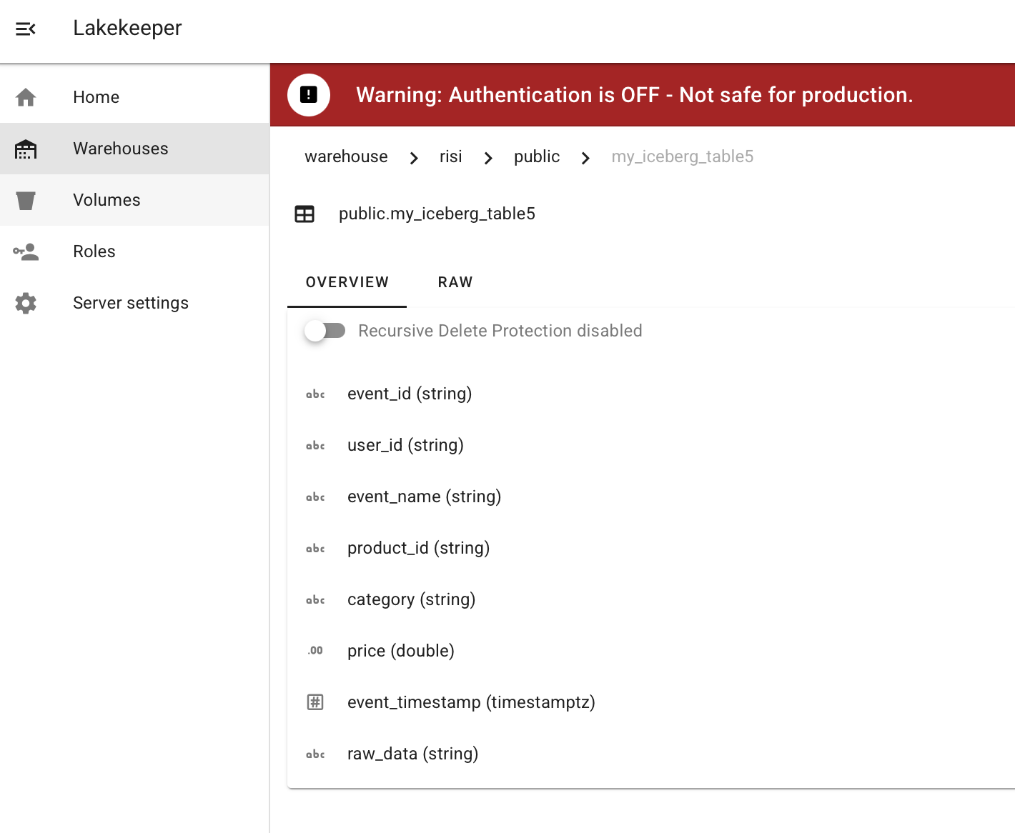The image size is (1015, 833).
Task: Click the decimal icon next to price
Action: point(315,651)
